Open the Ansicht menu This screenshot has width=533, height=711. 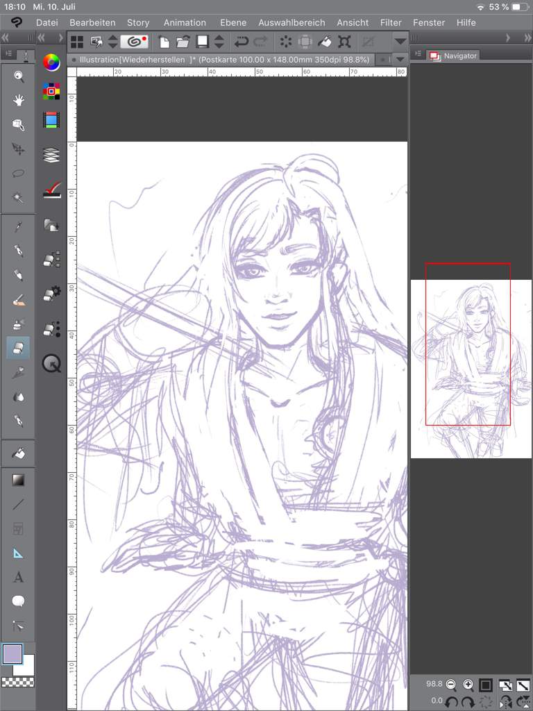[x=353, y=22]
